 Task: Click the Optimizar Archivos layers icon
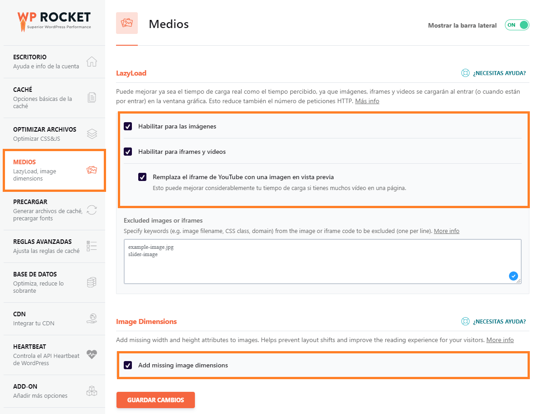pos(92,134)
